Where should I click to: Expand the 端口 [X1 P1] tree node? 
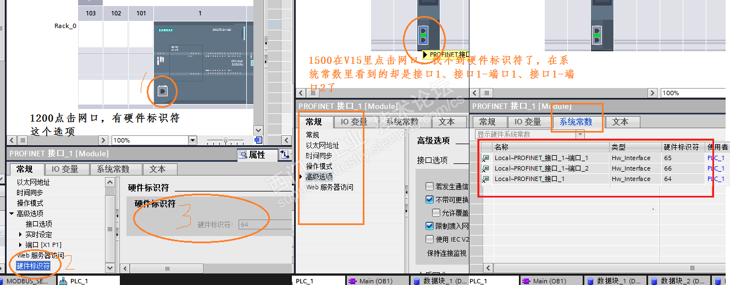(21, 245)
